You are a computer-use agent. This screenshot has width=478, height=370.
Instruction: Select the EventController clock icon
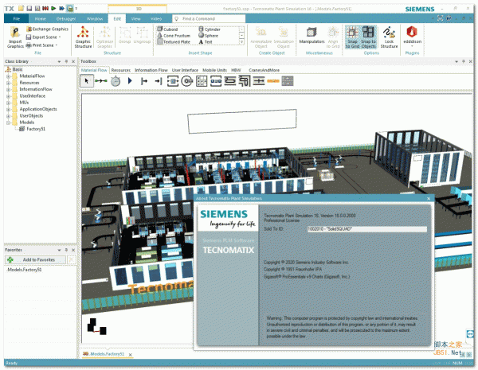pyautogui.click(x=116, y=80)
